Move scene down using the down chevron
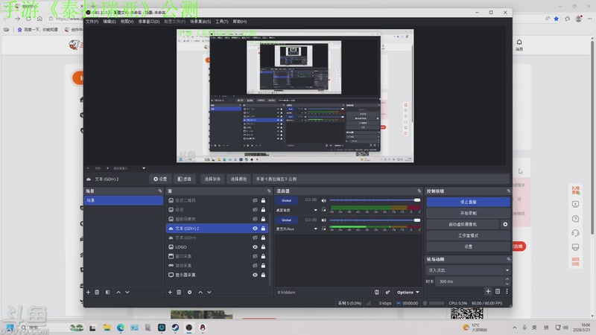The height and width of the screenshot is (335, 596). (x=127, y=292)
